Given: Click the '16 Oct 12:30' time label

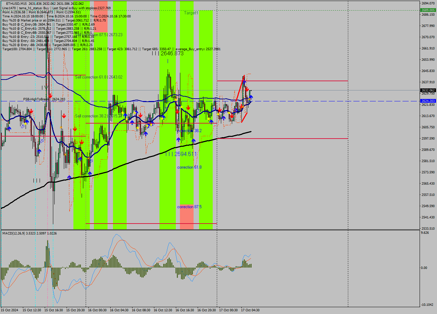Looking at the screenshot, I should (x=163, y=310).
